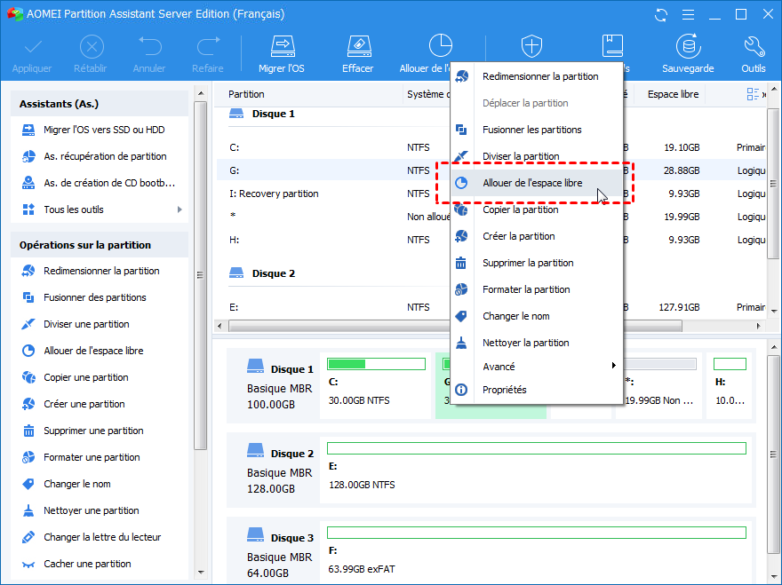
Task: Open Propriétés from the context menu
Action: [x=537, y=391]
